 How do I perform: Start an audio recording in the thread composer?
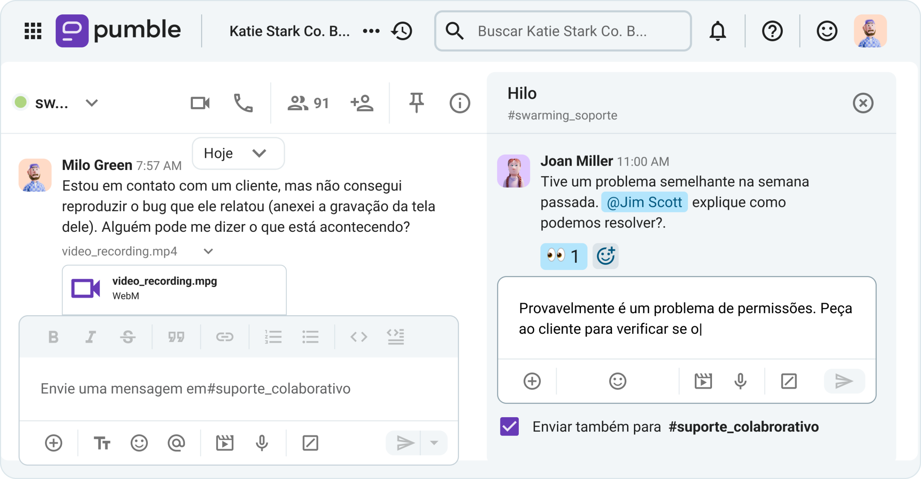[740, 382]
